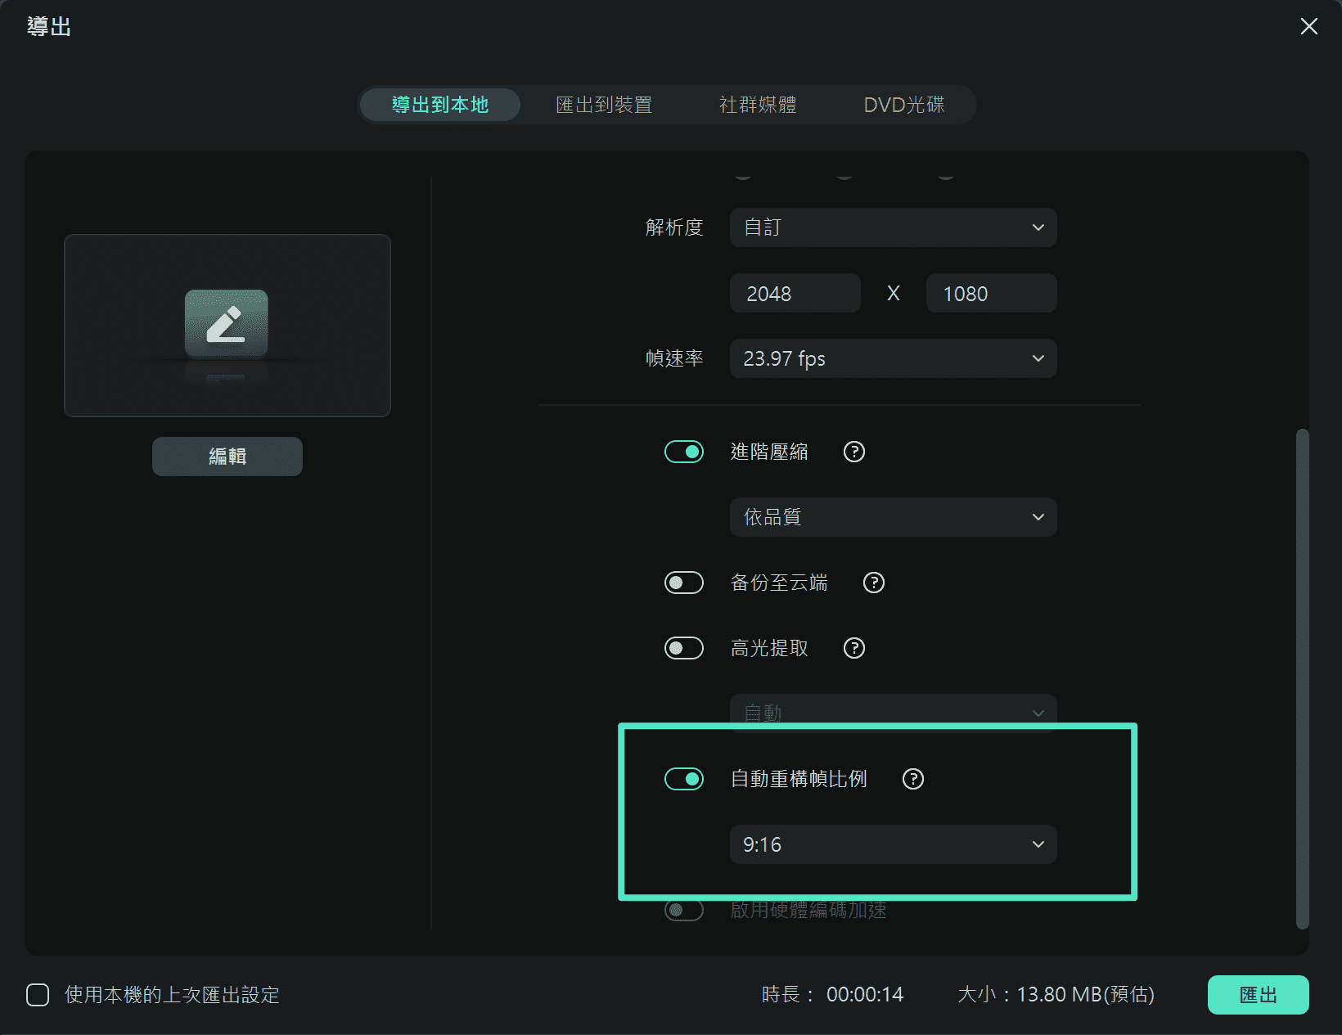Enable the 备份至云端 switch
The image size is (1342, 1035).
point(684,583)
